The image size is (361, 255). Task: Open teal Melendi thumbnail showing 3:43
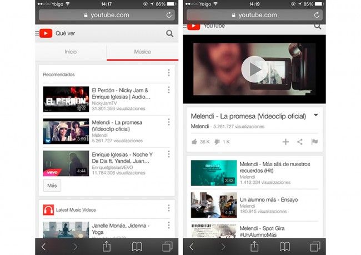pyautogui.click(x=214, y=173)
